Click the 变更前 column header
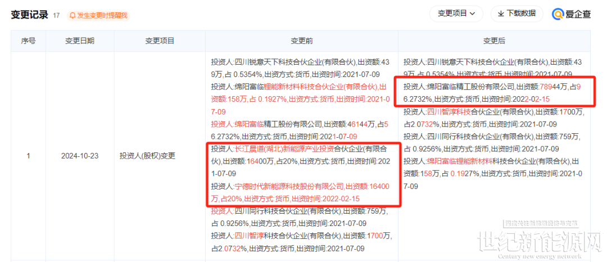Image resolution: width=607 pixels, height=262 pixels. click(x=302, y=40)
